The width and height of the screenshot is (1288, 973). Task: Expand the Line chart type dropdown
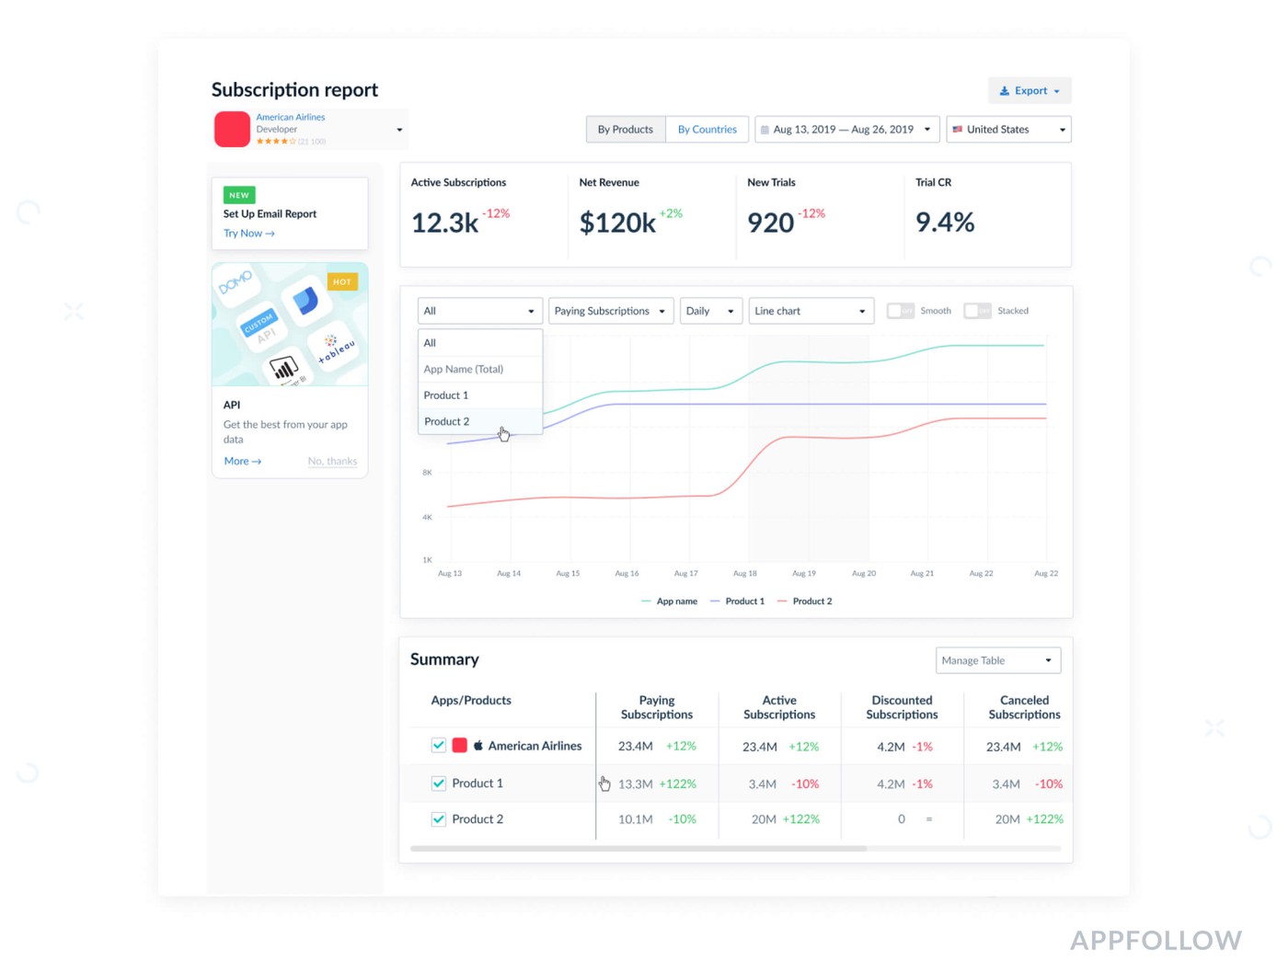810,311
